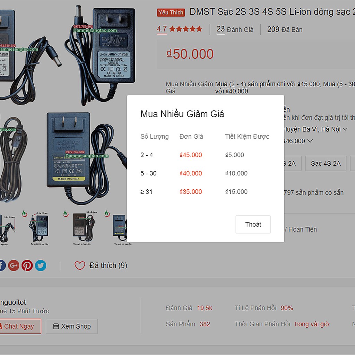The image size is (355, 355).
Task: Share product on Facebook icon
Action: pyautogui.click(x=2, y=265)
